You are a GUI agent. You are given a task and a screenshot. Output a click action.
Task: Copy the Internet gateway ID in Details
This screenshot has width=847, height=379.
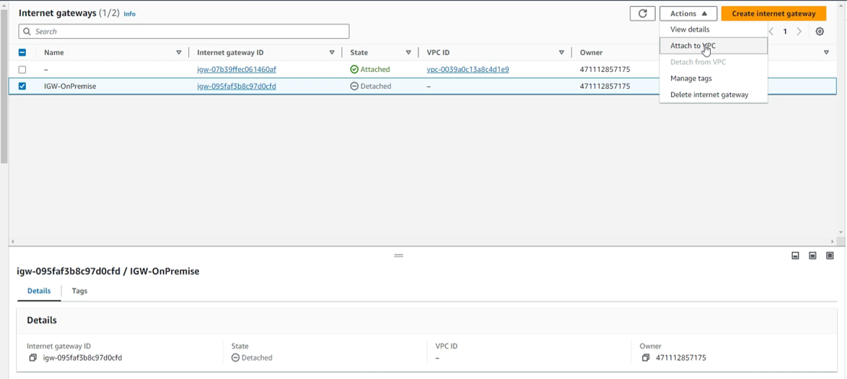[33, 358]
